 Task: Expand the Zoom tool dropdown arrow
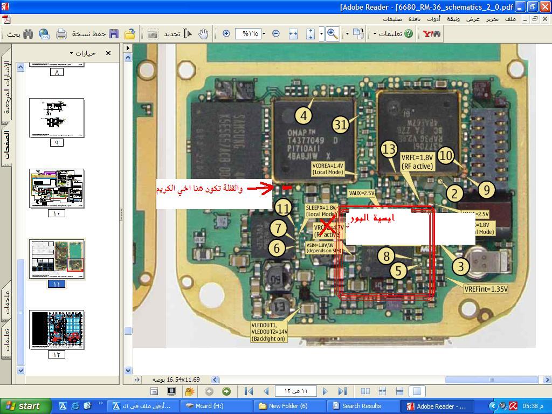pos(321,34)
